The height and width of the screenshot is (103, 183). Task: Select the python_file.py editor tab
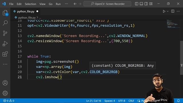26,11
